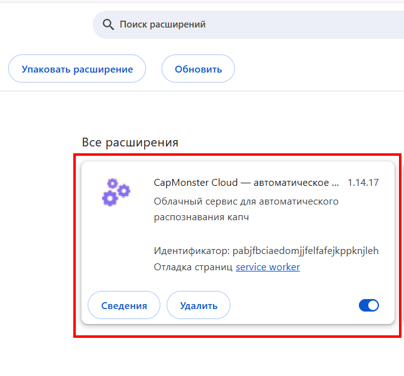Click the Все расширения heading
The width and height of the screenshot is (404, 376).
(x=130, y=142)
